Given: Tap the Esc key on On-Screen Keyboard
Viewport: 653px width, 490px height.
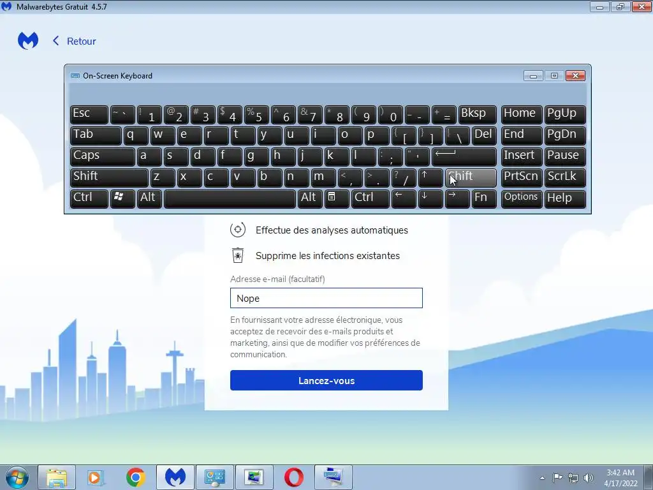Looking at the screenshot, I should [x=89, y=114].
